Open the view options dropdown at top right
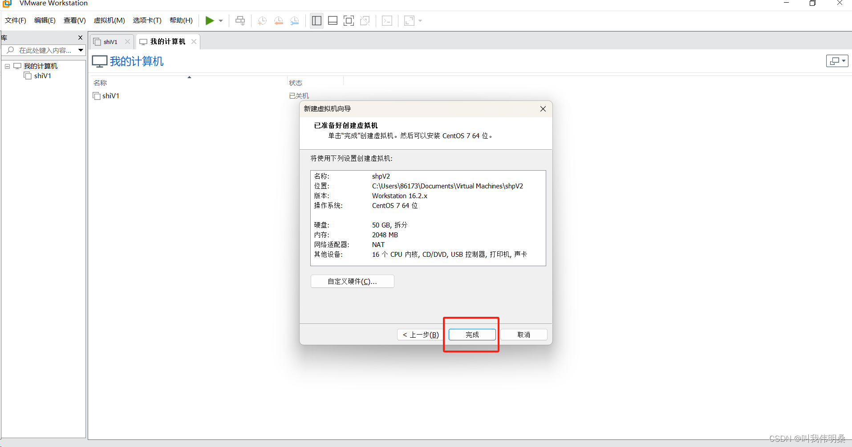 coord(837,61)
